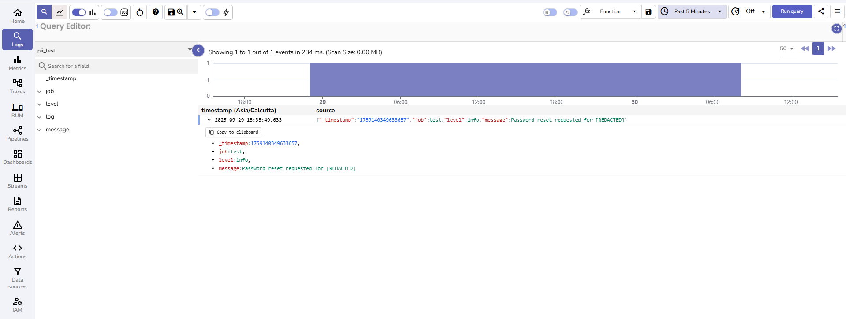Open the help question mark icon
This screenshot has height=319, width=846.
click(x=156, y=12)
